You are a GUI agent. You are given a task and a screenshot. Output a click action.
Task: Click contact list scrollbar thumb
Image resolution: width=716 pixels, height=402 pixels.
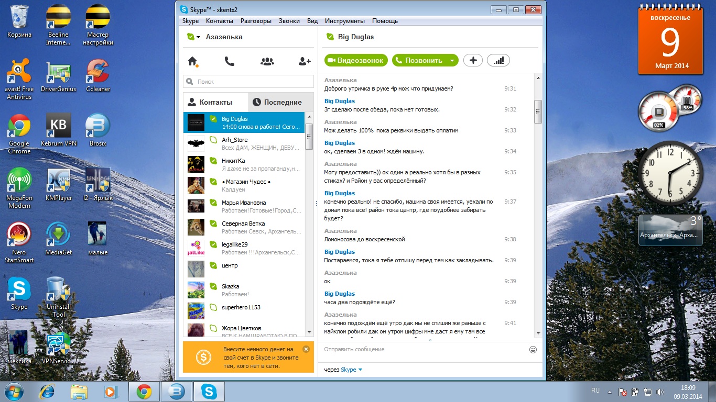(309, 137)
